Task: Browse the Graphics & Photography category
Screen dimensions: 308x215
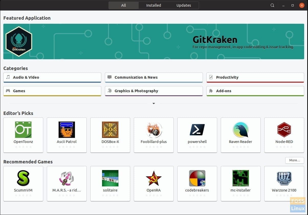Action: tap(154, 91)
